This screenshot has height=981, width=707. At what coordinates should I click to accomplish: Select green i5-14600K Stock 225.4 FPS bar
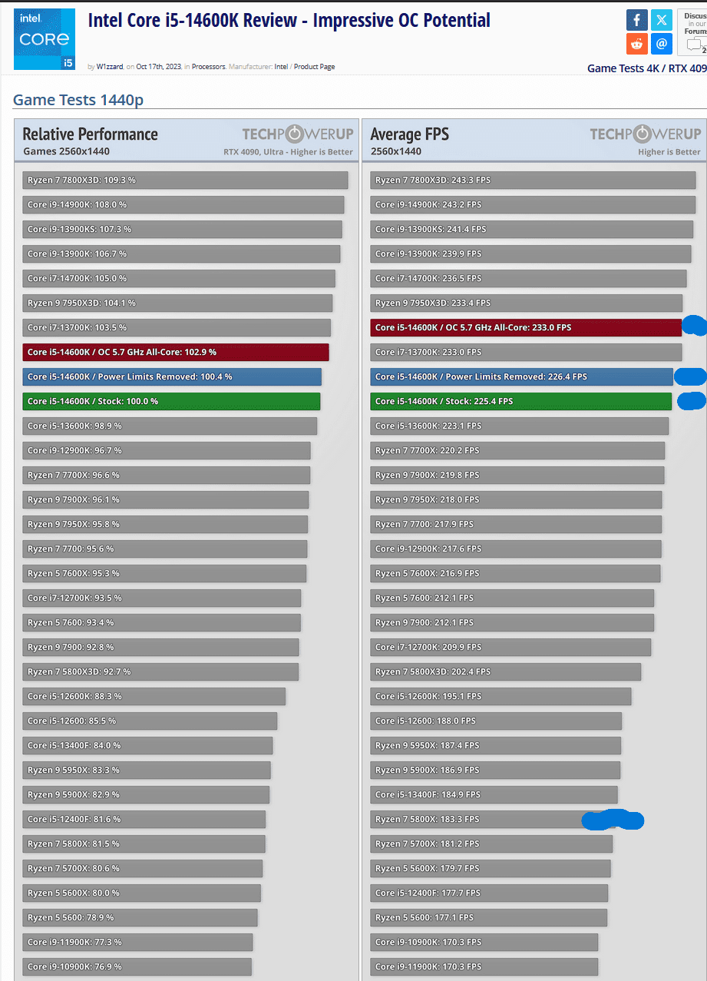point(521,401)
